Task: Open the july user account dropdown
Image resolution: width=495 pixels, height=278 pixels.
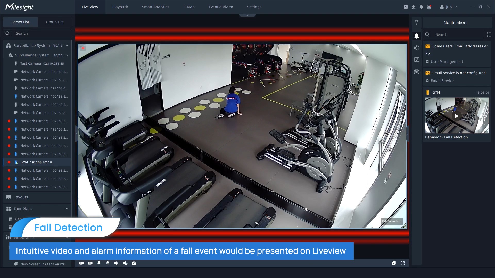Action: [x=449, y=7]
